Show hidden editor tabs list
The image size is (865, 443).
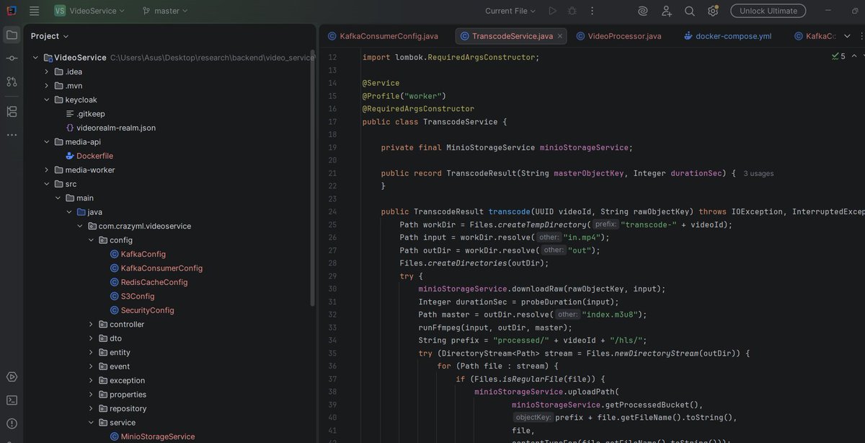846,36
